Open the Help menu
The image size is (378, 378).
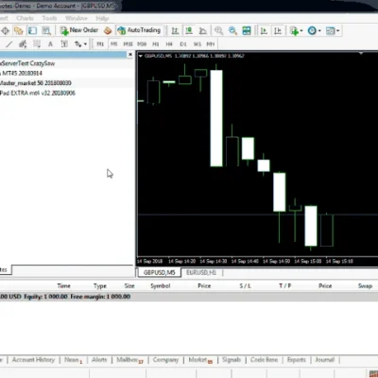click(102, 18)
